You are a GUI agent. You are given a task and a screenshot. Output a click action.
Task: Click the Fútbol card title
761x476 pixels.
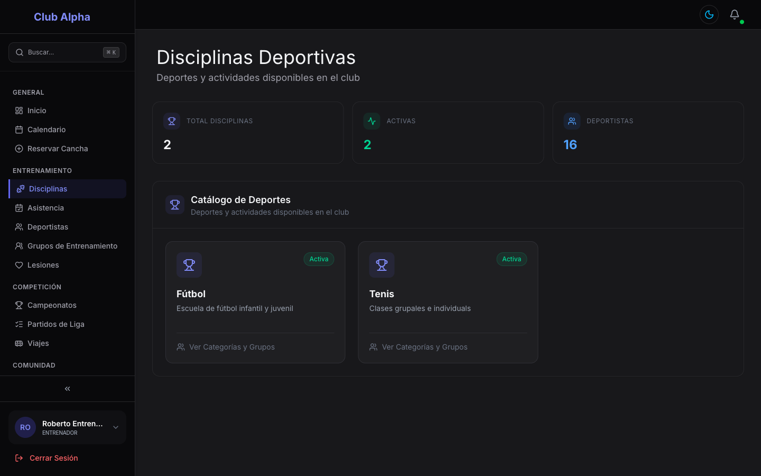[x=191, y=294]
